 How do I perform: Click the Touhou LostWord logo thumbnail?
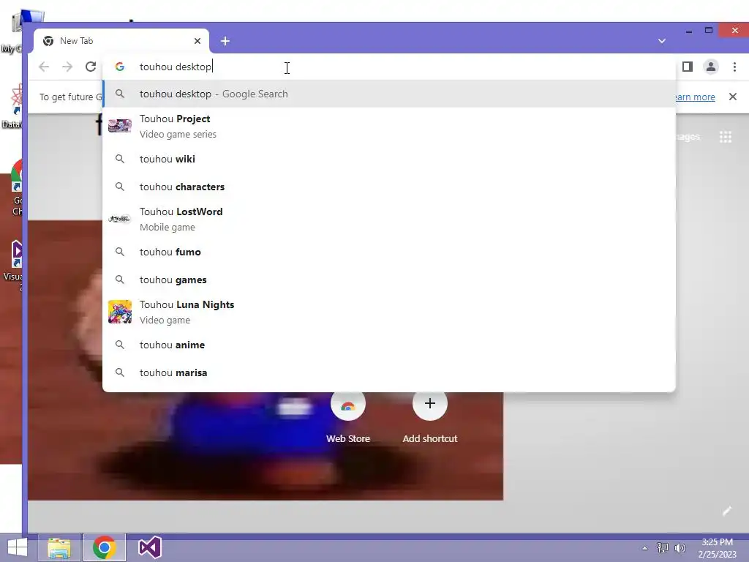coord(120,219)
